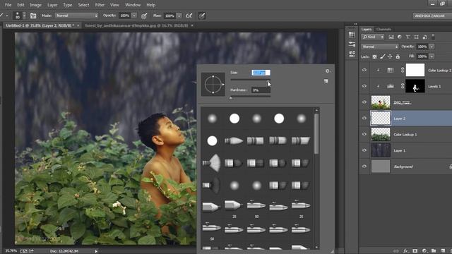Image resolution: width=452 pixels, height=254 pixels.
Task: Close the Untitled-1 document tab
Action: (x=78, y=25)
